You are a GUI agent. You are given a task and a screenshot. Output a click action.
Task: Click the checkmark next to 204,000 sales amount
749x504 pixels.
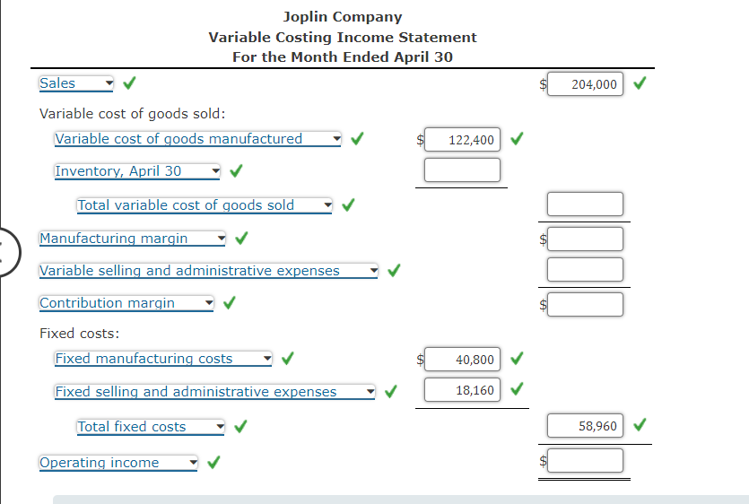[x=640, y=84]
